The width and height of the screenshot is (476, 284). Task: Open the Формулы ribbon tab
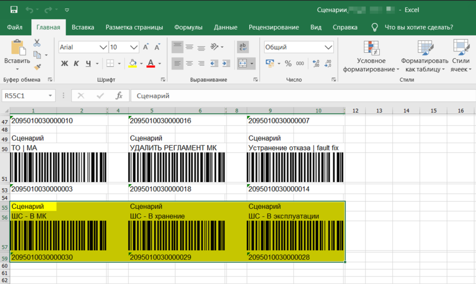click(x=188, y=27)
